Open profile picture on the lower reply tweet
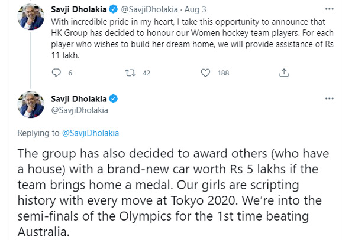Screen dimensions: 355x240 click(31, 104)
